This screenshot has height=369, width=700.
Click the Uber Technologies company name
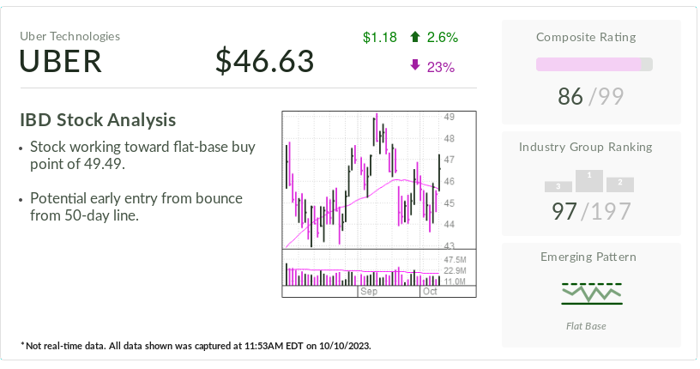pos(70,36)
